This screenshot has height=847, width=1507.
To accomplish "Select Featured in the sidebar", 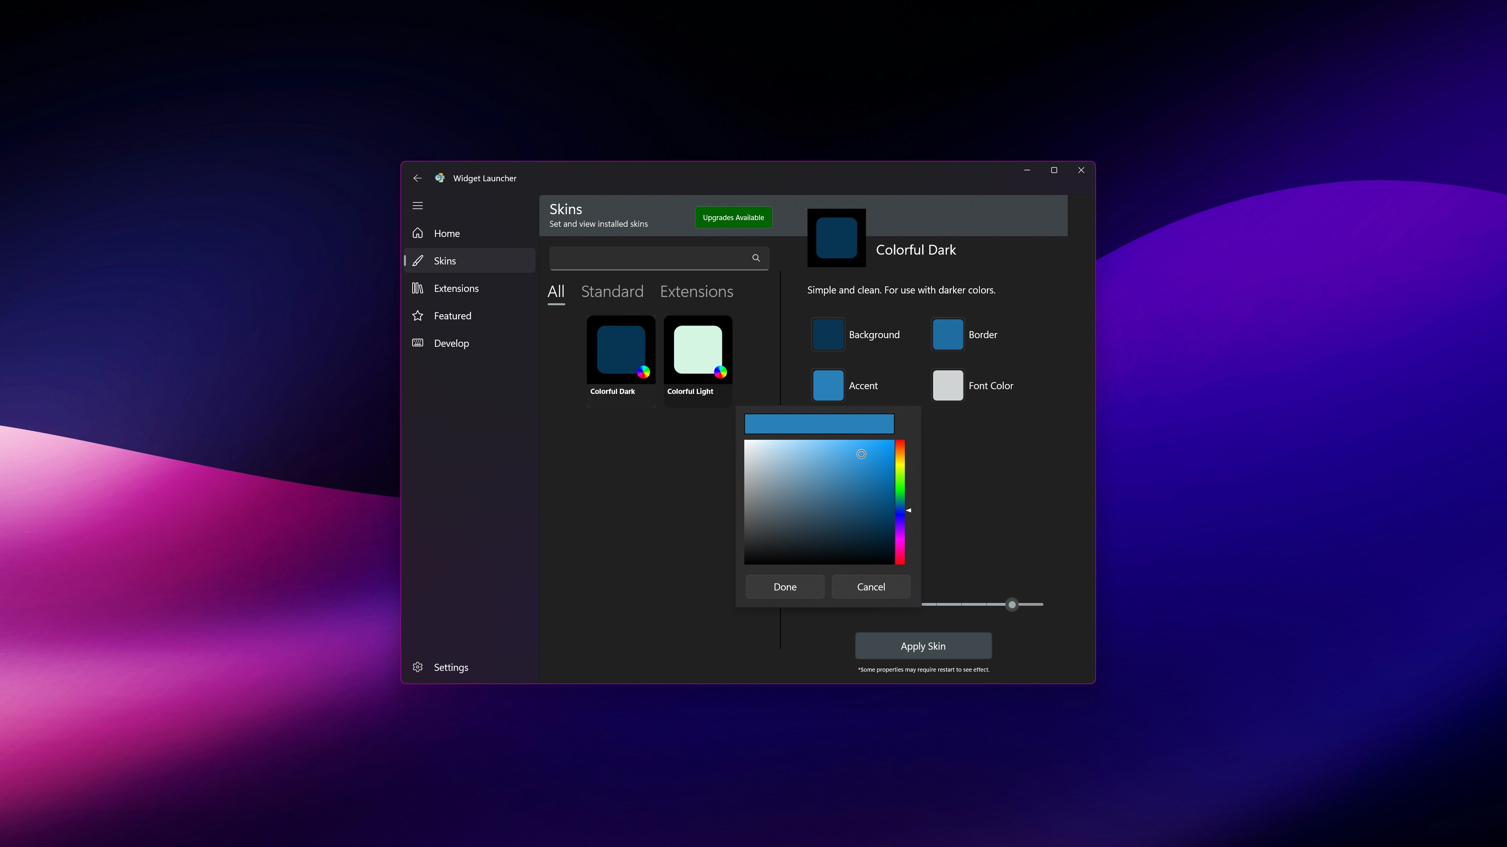I will tap(452, 316).
